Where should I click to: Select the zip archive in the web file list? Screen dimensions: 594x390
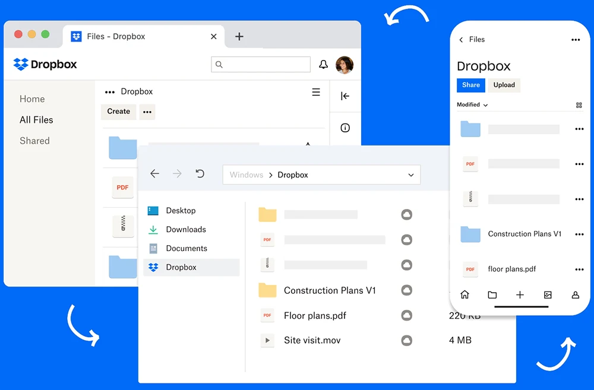tap(123, 226)
